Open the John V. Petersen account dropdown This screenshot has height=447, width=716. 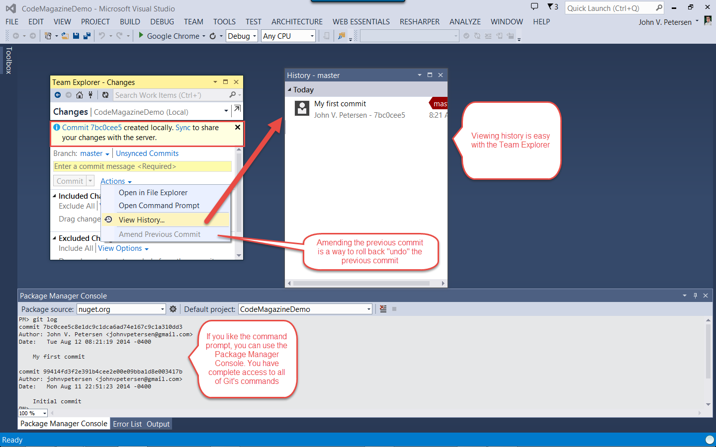(697, 21)
